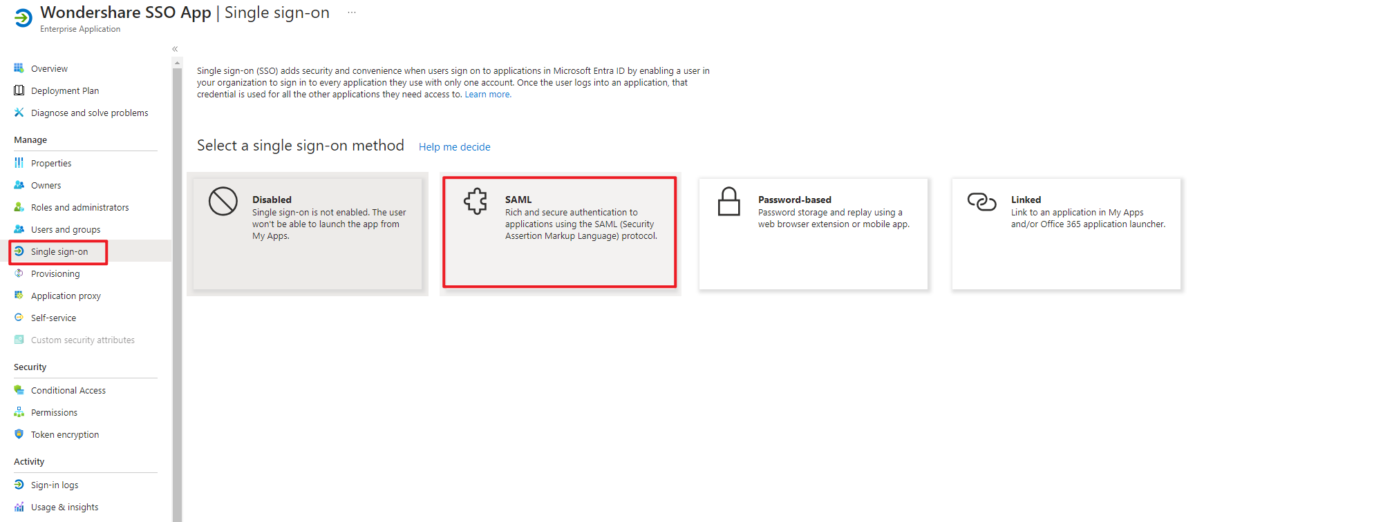Click the Single sign-on arrow icon
Screen dimensions: 1383x522
tap(19, 251)
